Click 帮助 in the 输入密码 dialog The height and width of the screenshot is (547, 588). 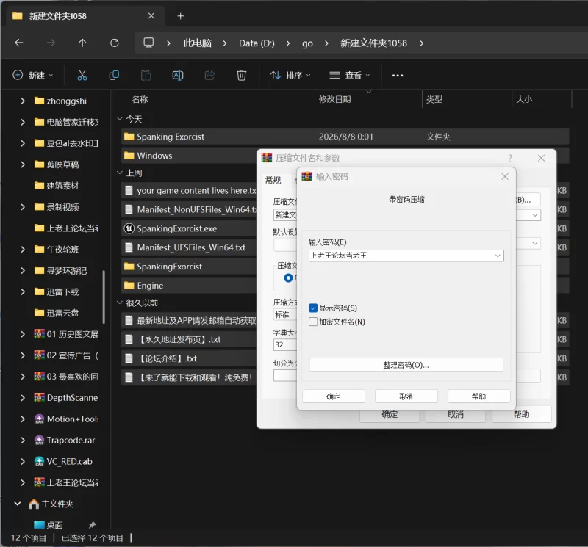point(479,396)
